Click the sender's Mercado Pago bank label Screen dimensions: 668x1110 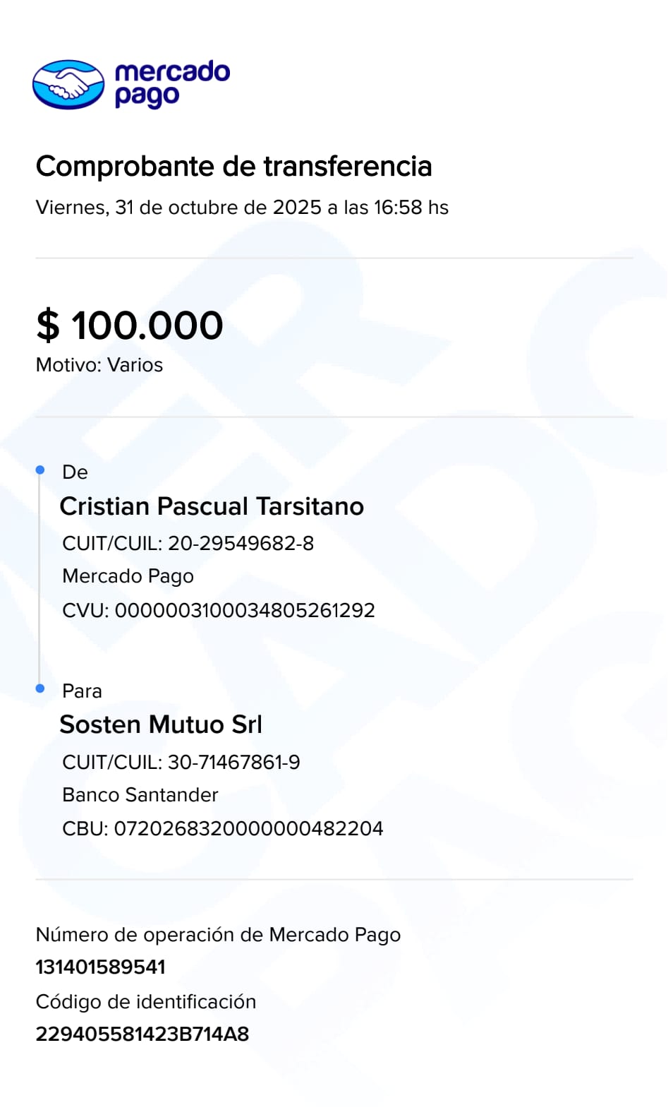click(128, 576)
